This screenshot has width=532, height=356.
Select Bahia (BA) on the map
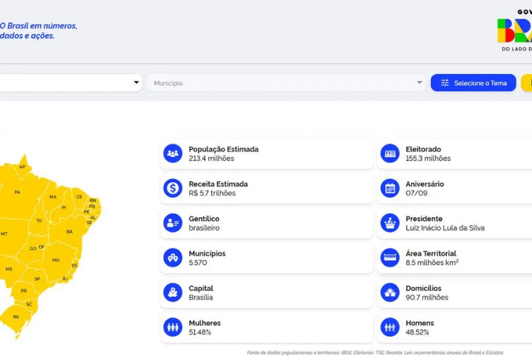coord(69,232)
